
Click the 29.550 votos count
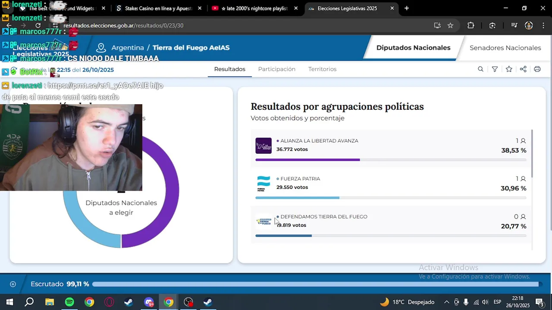(292, 187)
